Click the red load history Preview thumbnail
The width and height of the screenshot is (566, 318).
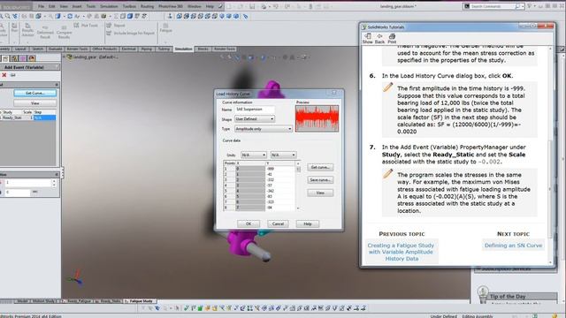tap(317, 118)
